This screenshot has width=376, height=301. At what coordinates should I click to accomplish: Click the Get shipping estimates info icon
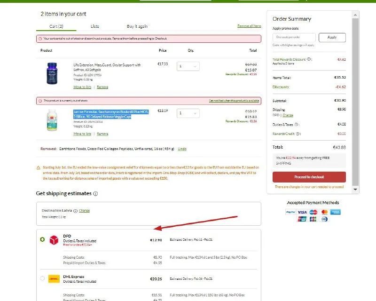point(95,193)
